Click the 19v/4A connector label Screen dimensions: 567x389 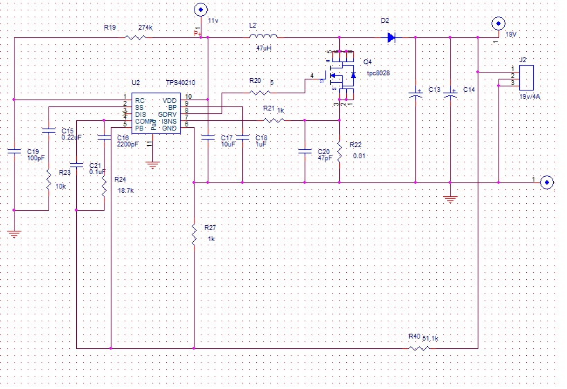click(530, 97)
